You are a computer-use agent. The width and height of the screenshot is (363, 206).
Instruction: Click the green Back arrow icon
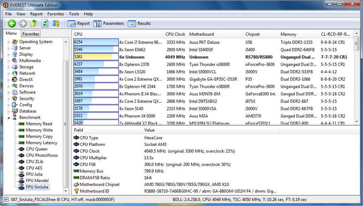click(x=12, y=23)
